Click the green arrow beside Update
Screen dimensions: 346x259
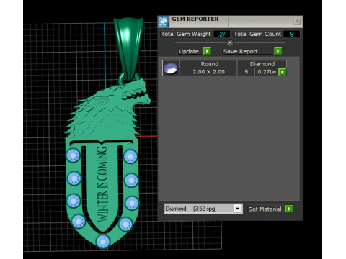pyautogui.click(x=207, y=51)
